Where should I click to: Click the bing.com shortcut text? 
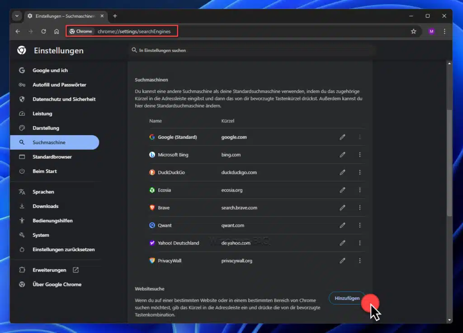[231, 155]
